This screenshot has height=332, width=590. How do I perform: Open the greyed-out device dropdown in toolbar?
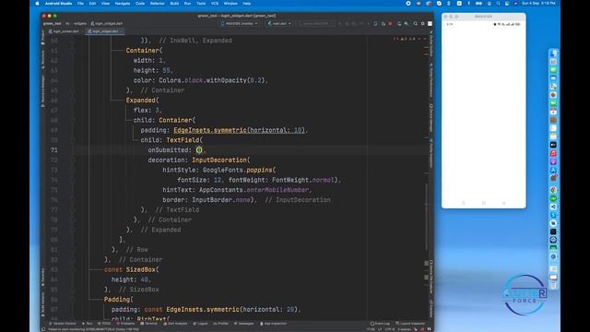pyautogui.click(x=316, y=23)
